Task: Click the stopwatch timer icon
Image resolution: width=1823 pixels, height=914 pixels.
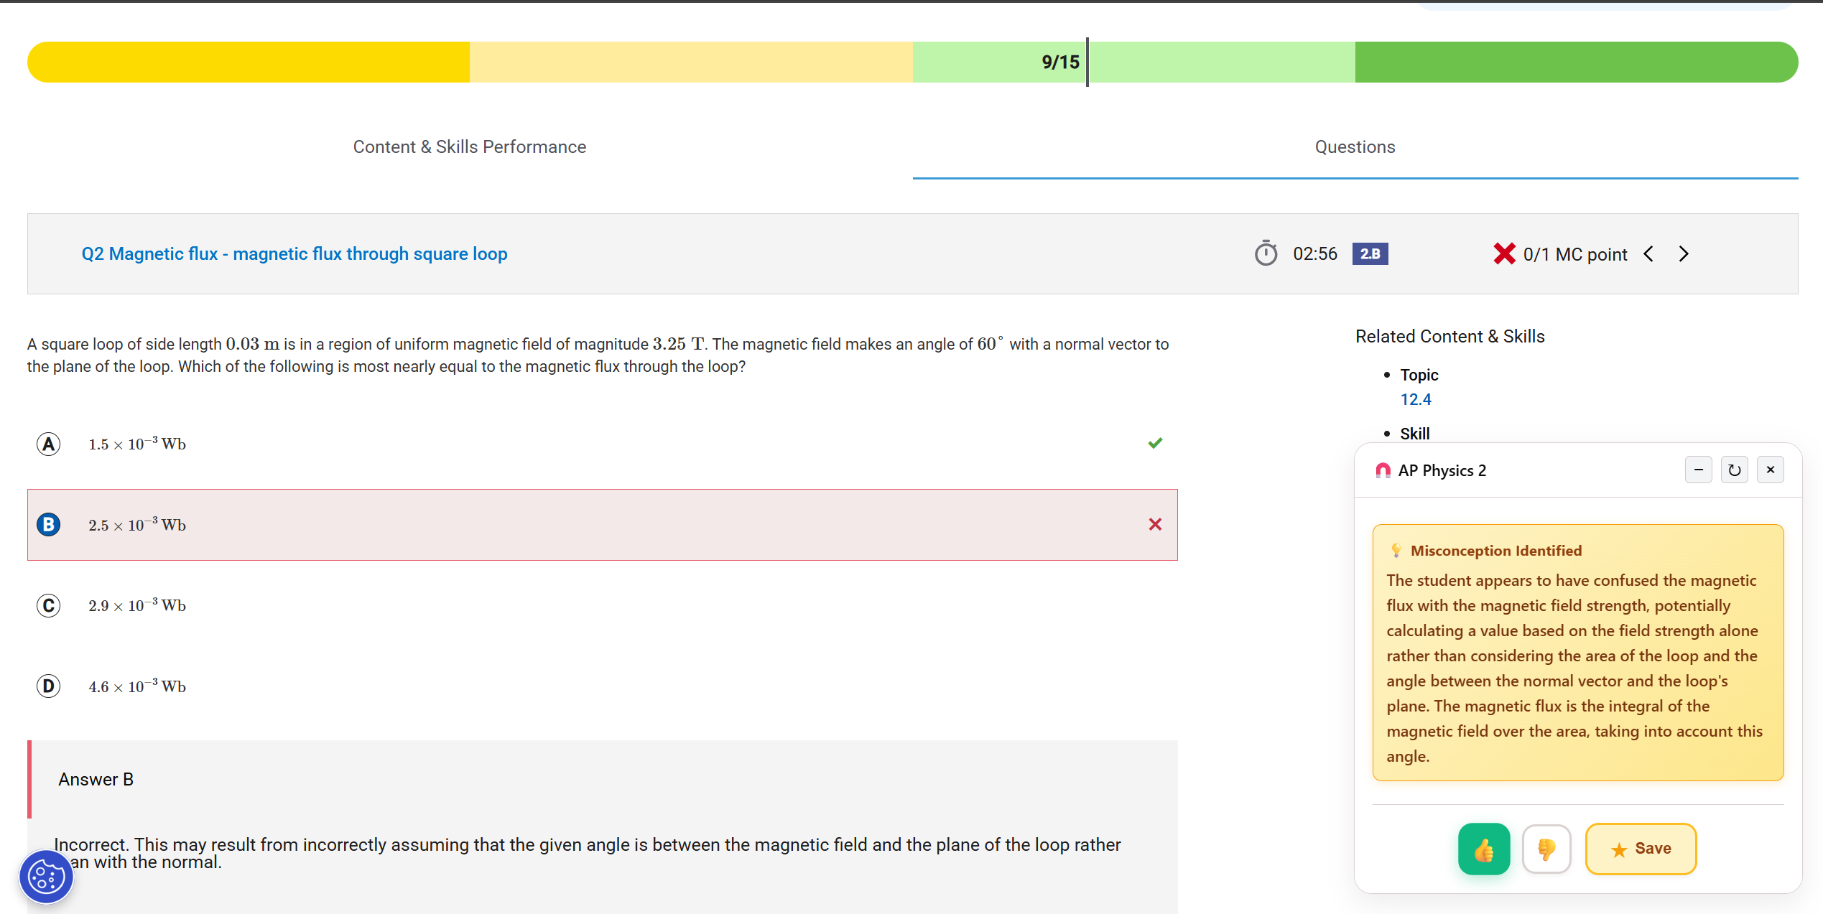Action: tap(1266, 253)
